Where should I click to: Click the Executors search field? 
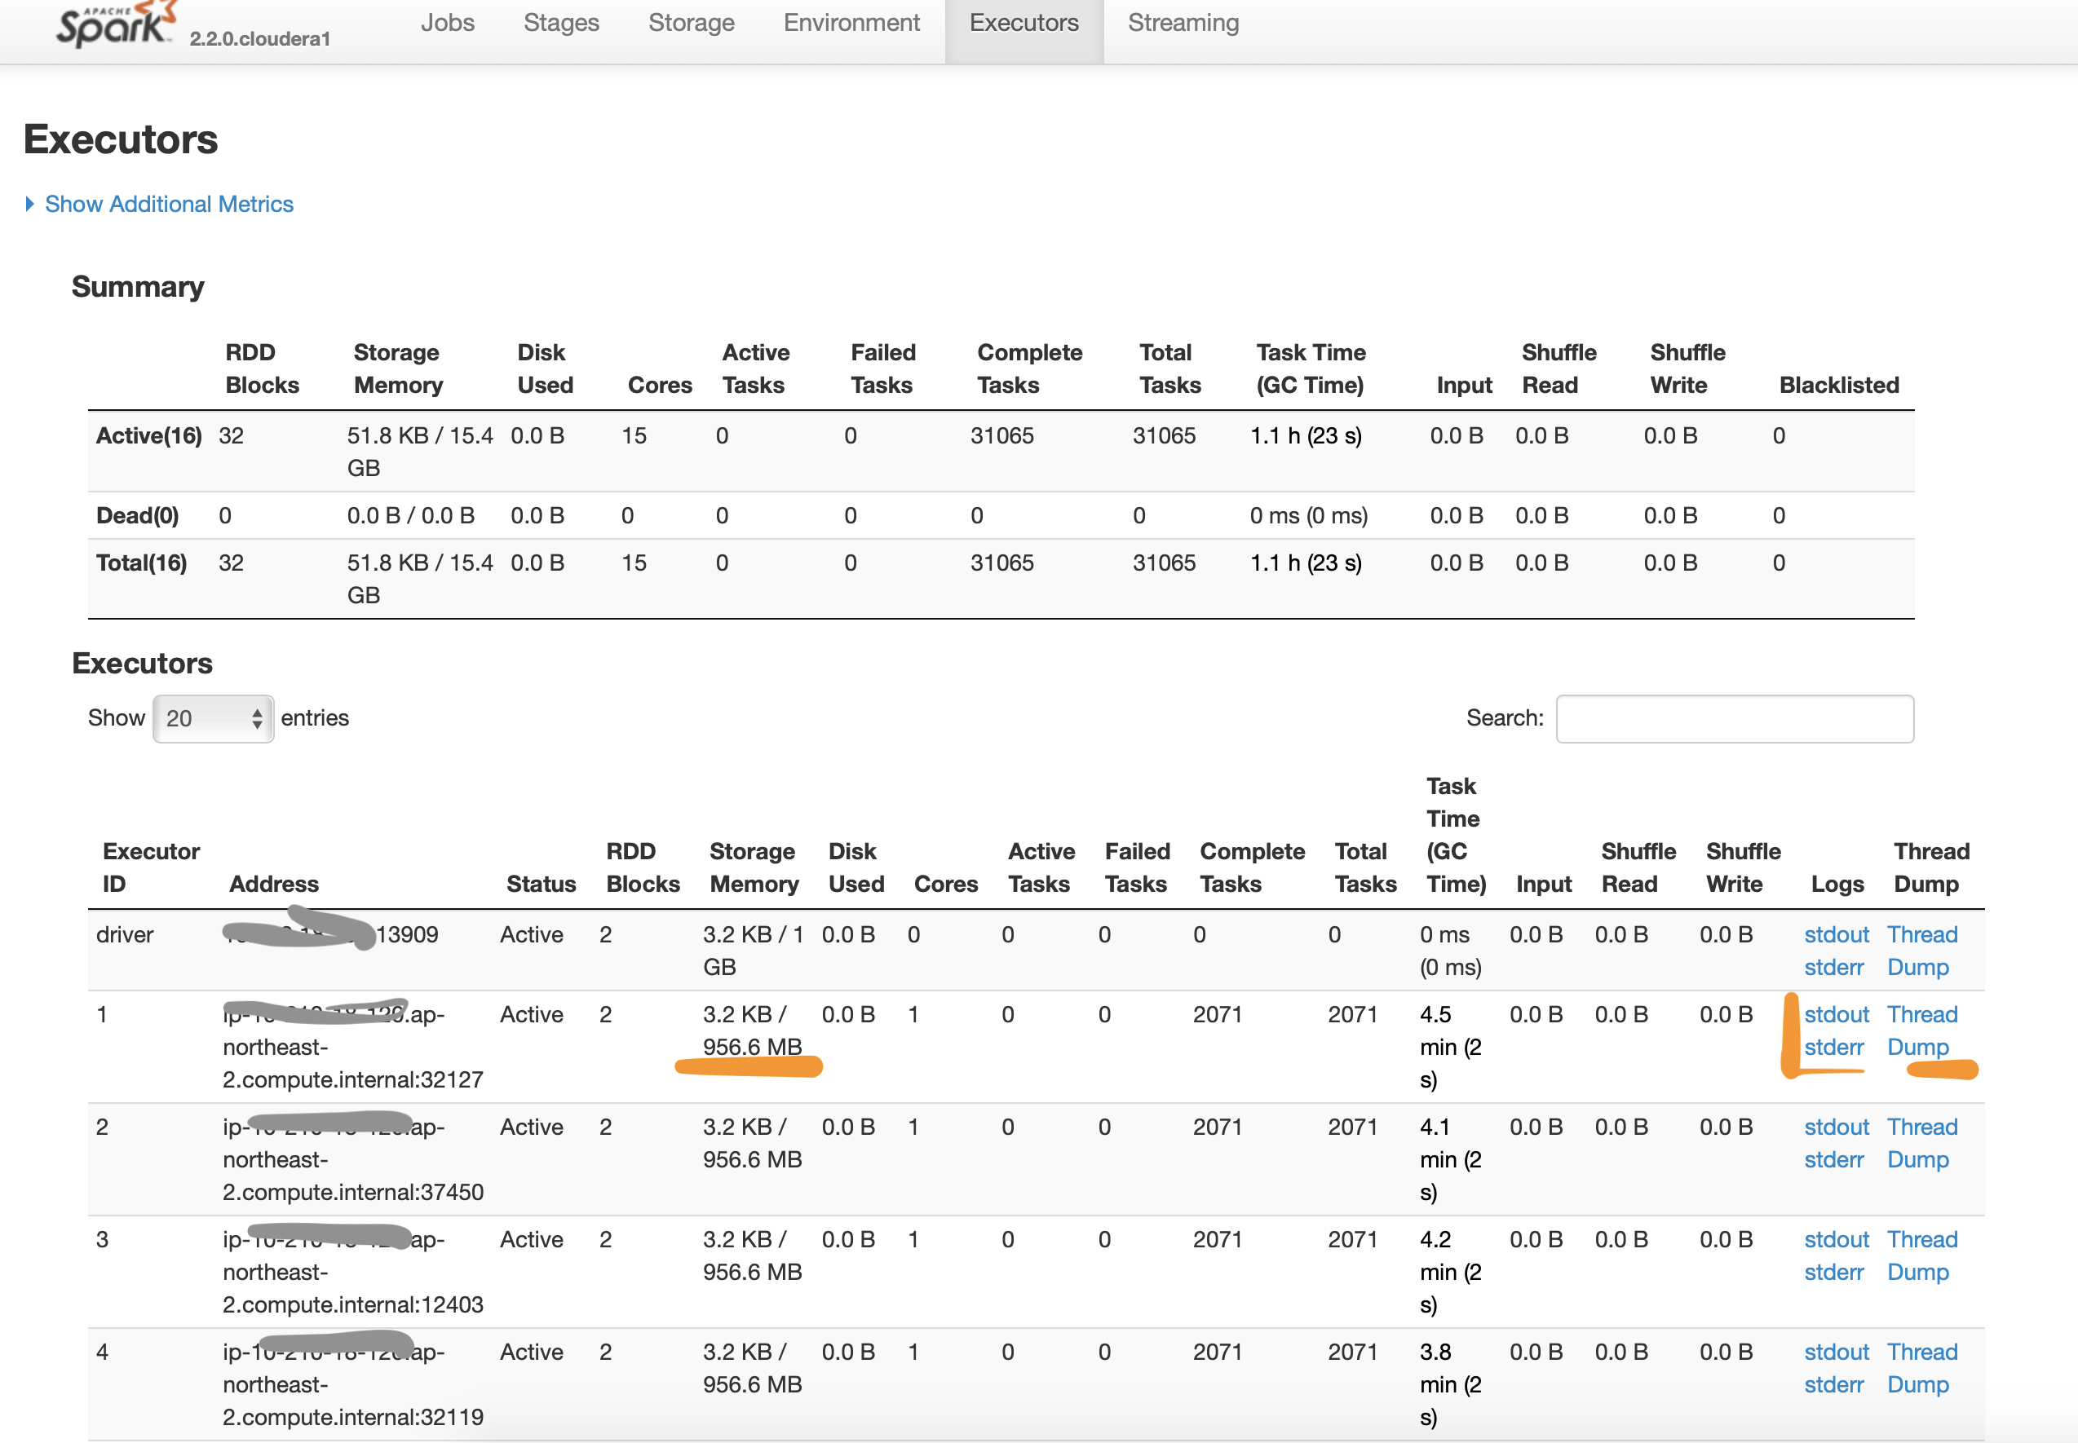(1734, 719)
